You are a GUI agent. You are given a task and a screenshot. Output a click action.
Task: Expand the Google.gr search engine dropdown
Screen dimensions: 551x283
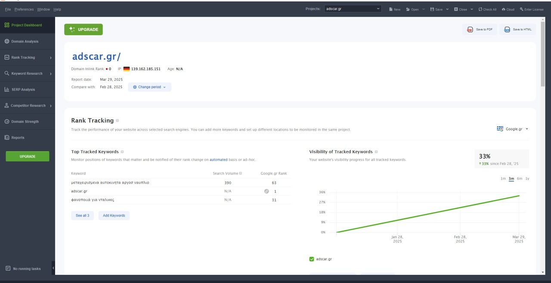(512, 129)
